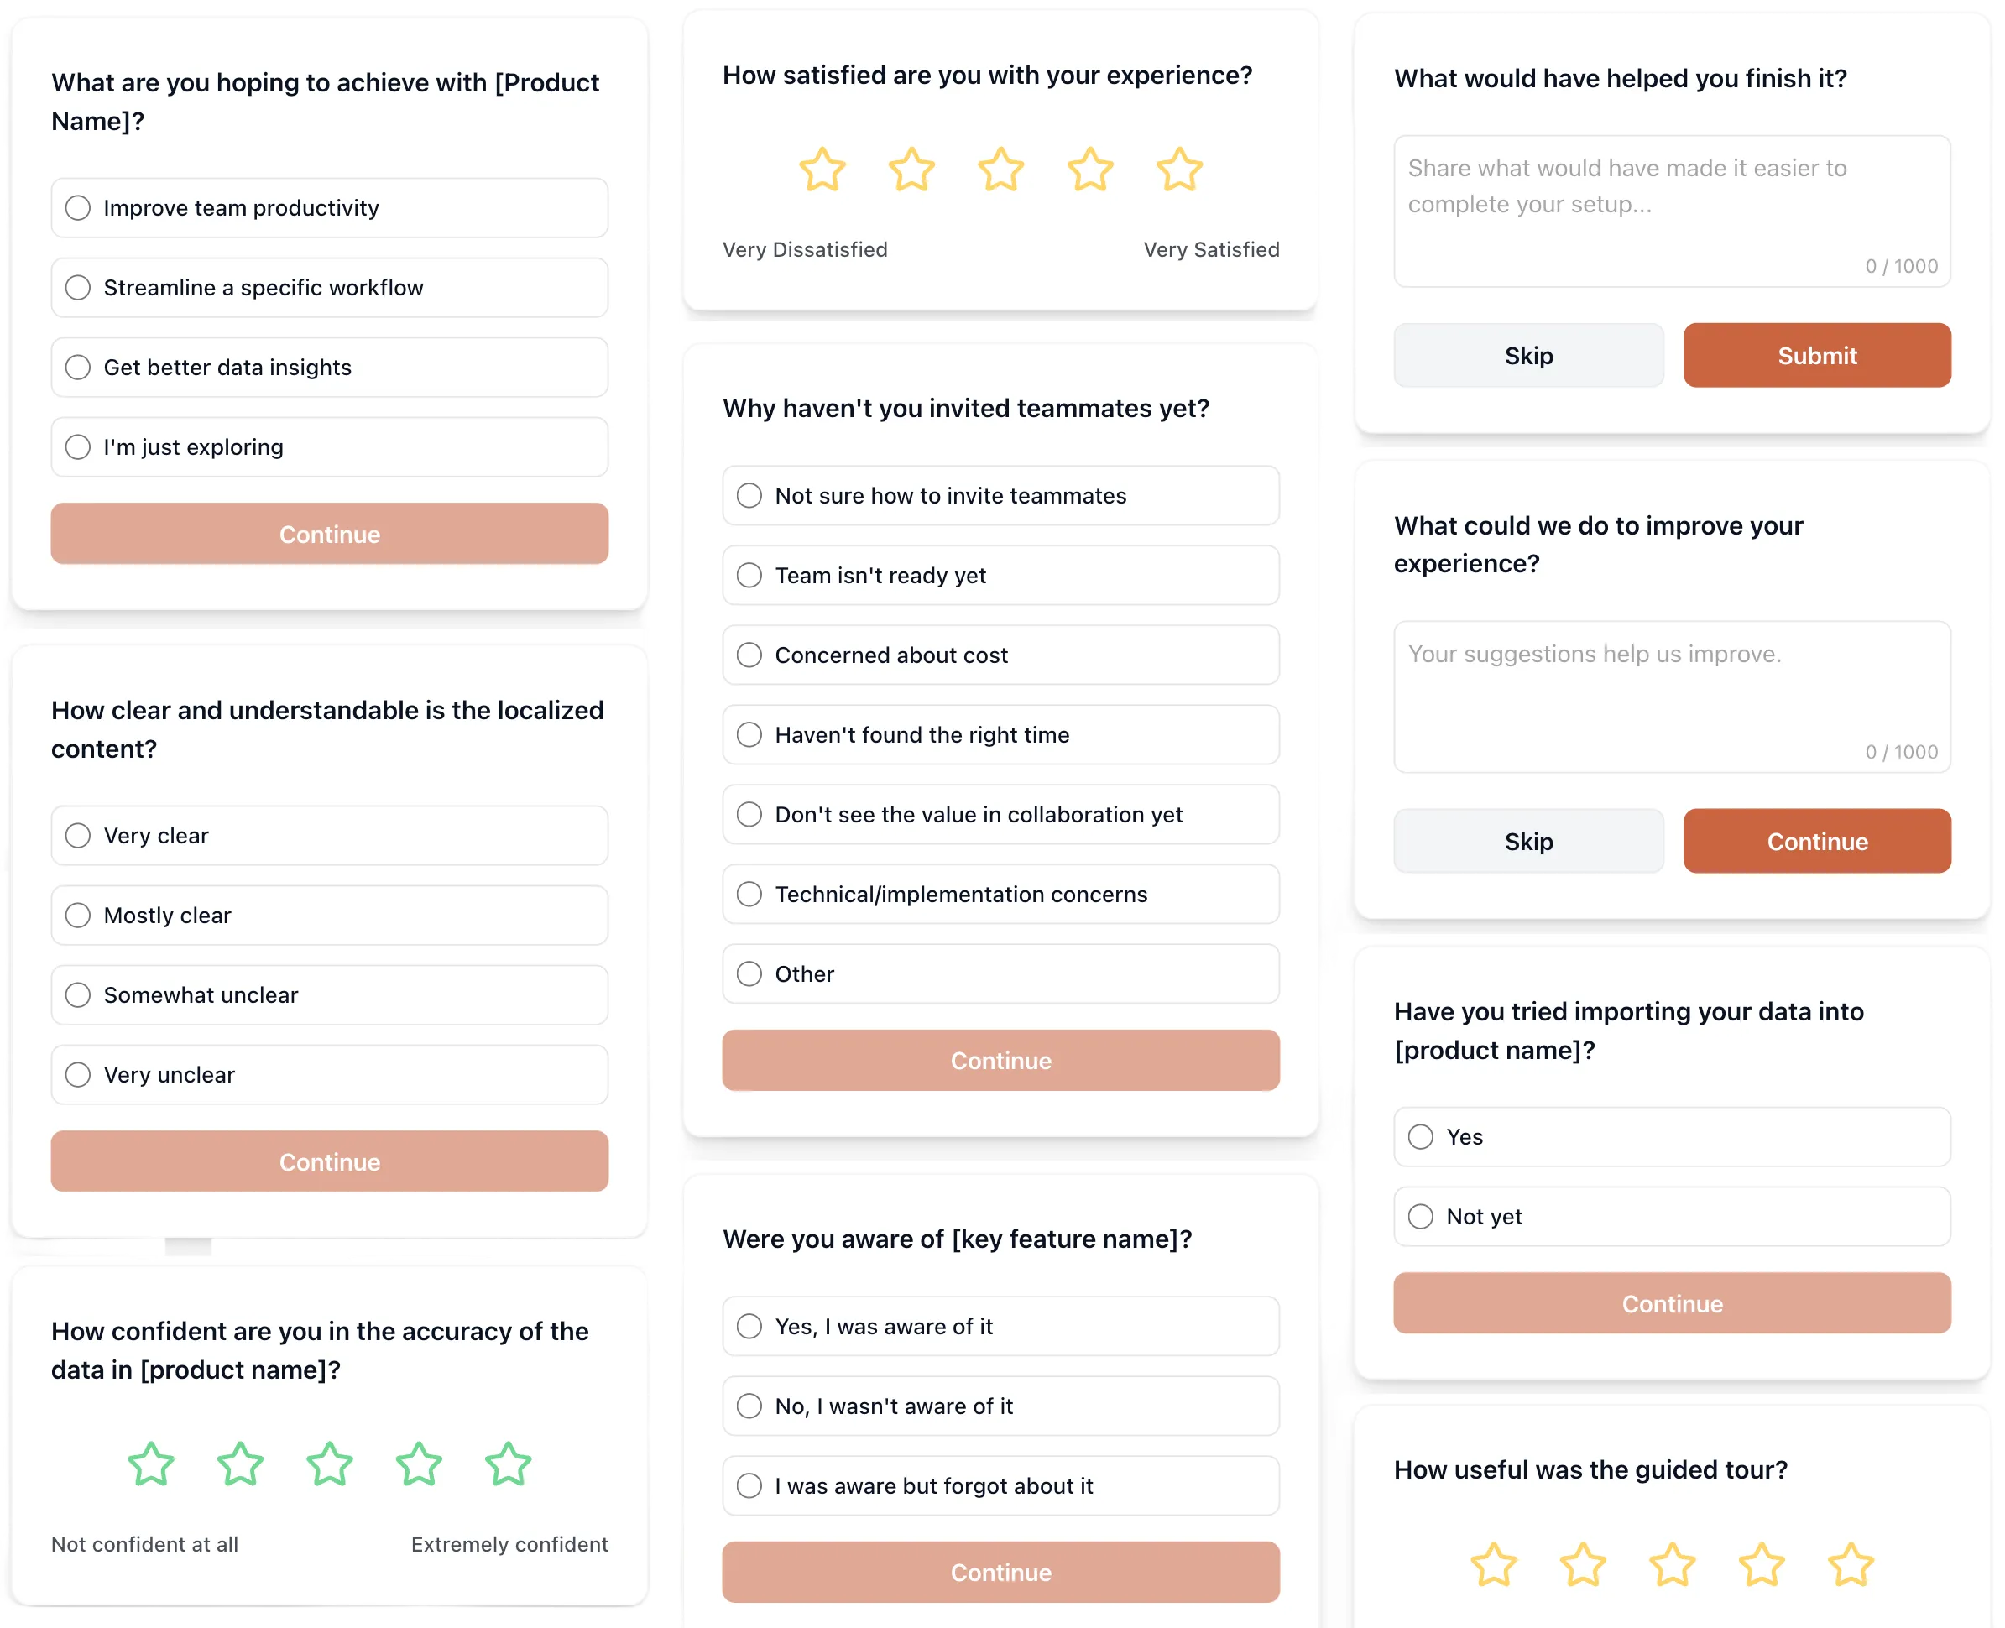
Task: Select the first star for Very Dissatisfied
Action: pyautogui.click(x=821, y=170)
